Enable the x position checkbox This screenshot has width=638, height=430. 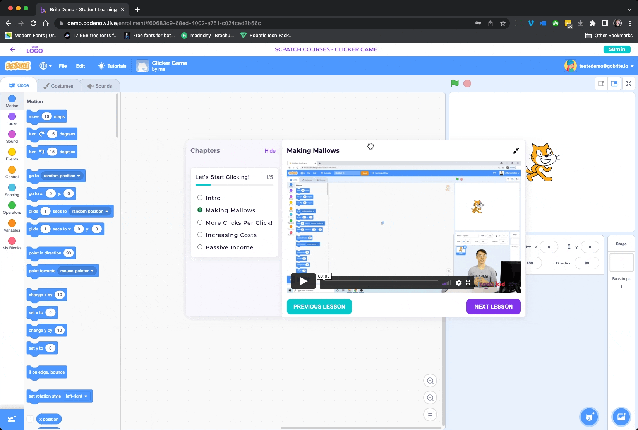click(30, 419)
